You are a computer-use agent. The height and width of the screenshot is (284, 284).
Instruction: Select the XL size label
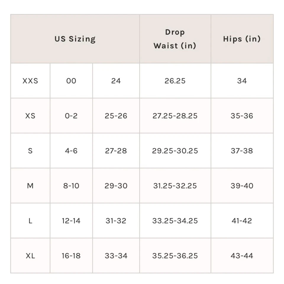click(30, 256)
